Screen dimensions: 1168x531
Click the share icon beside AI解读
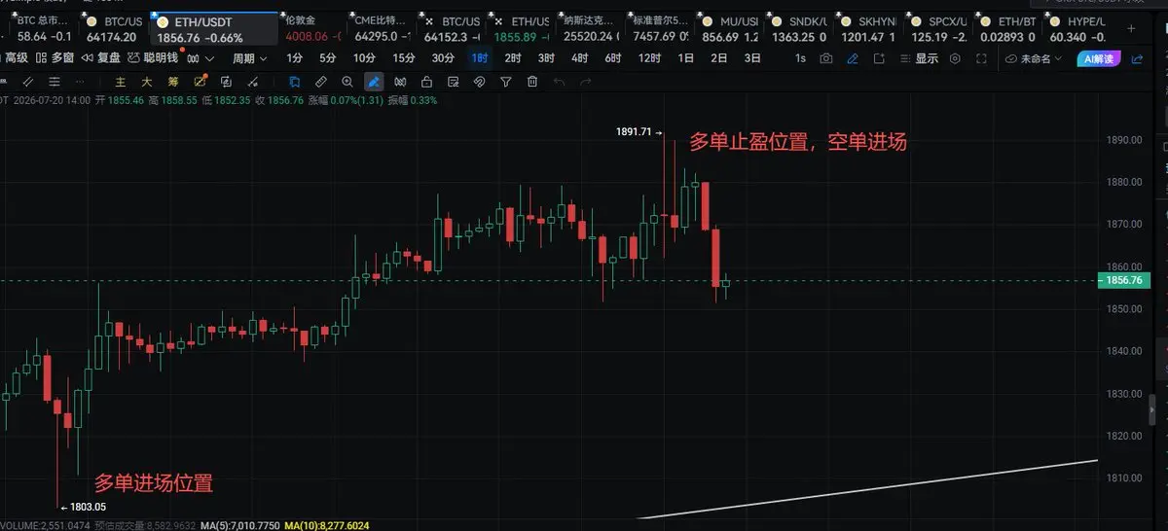pos(1137,58)
